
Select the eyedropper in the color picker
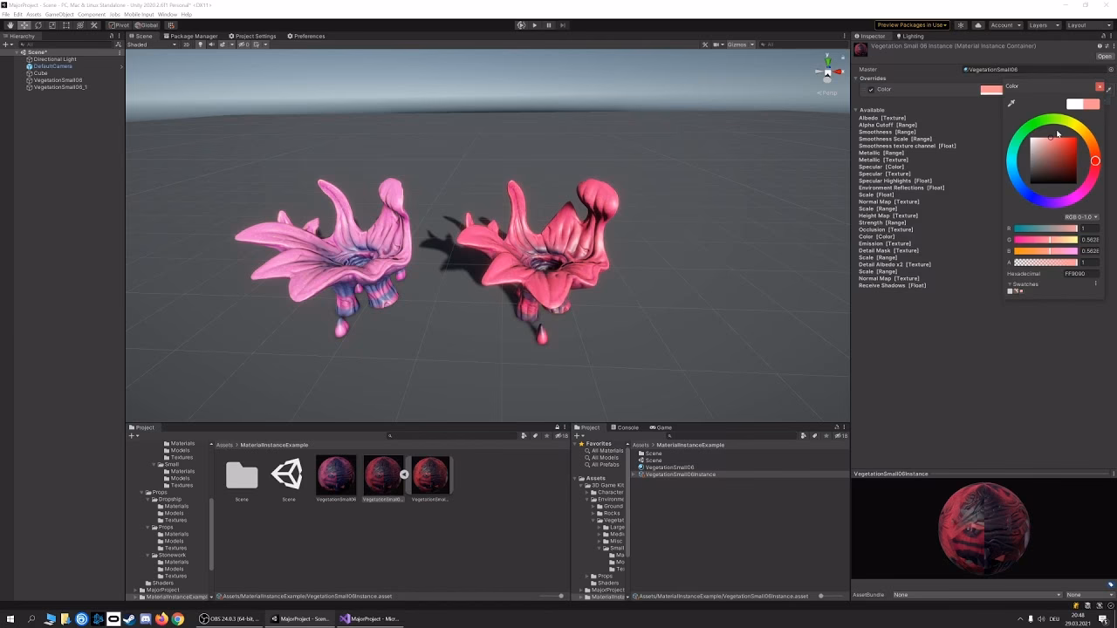click(x=1011, y=102)
